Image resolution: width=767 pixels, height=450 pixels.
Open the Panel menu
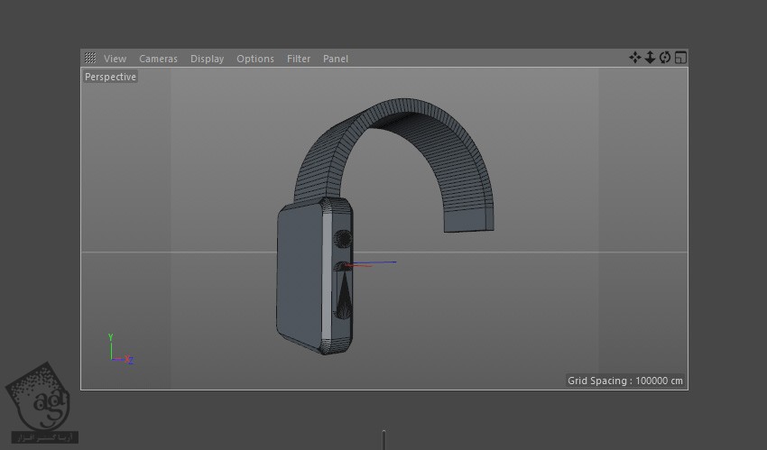336,59
